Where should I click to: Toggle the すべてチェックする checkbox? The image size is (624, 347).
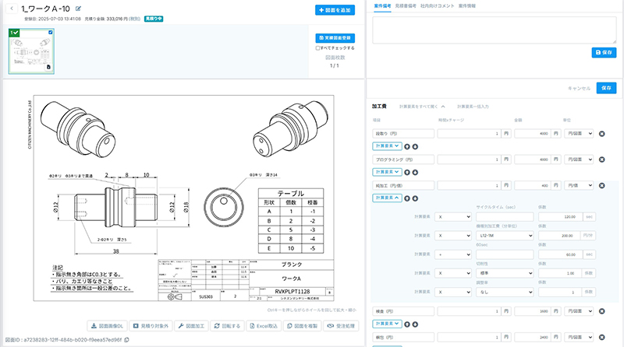click(317, 47)
